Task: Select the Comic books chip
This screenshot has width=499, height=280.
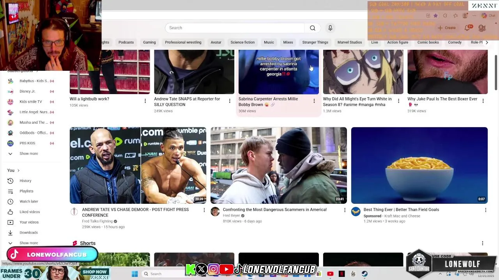Action: [x=428, y=42]
